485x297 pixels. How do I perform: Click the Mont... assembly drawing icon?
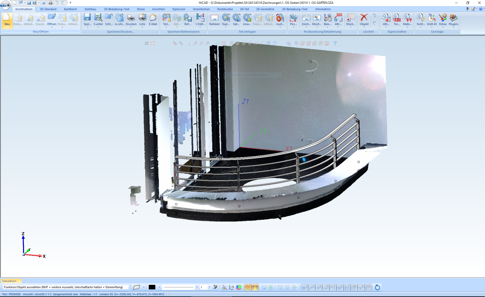tap(317, 18)
